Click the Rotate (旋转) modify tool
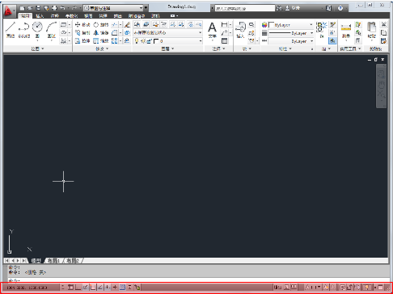This screenshot has height=294, width=393. (101, 25)
